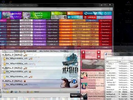Screen dimensions: 133x100
Task: Select user SanaLKanuN in Kullanıcılar list
Action: (x=110, y=89)
